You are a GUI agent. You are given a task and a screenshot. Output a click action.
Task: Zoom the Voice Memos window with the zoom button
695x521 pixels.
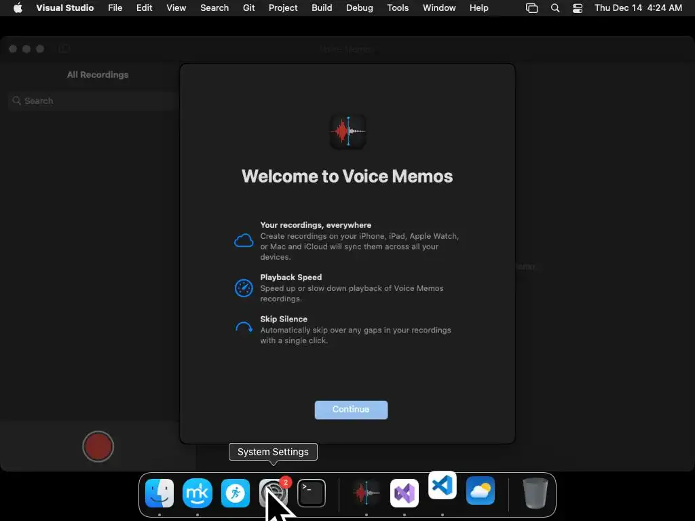(40, 49)
